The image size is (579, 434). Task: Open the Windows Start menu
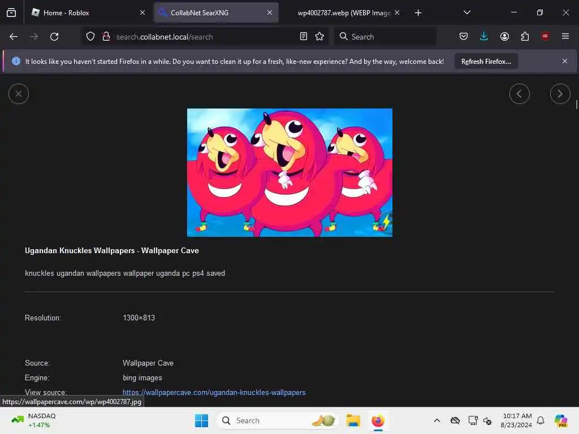(202, 420)
